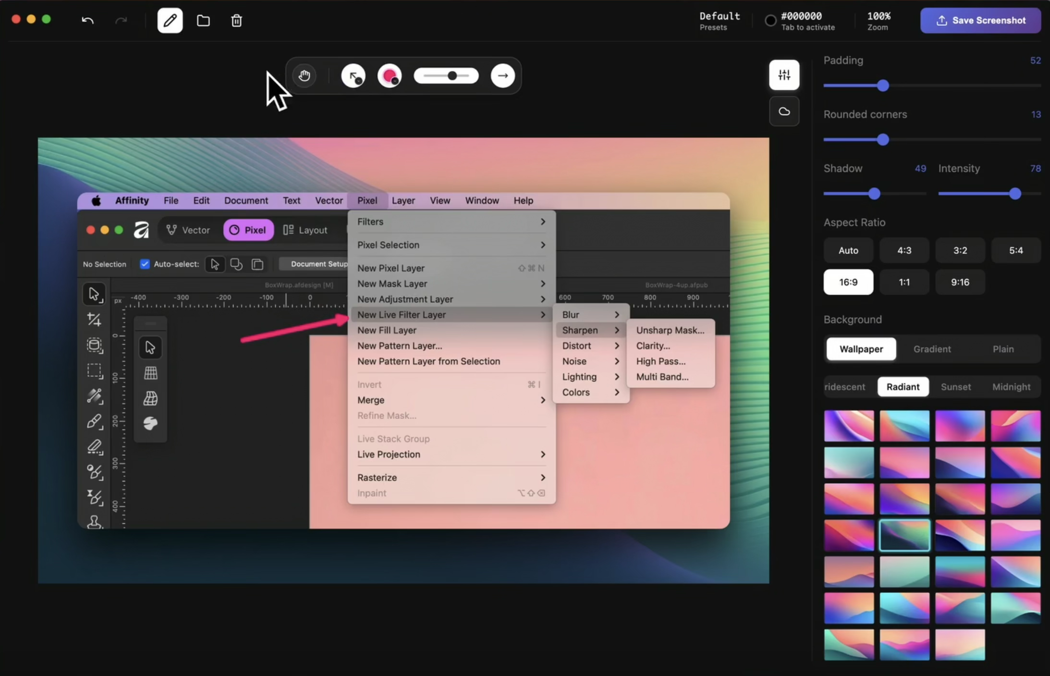Open the Pixel menu in Affinity menu bar
The width and height of the screenshot is (1050, 676).
tap(367, 201)
